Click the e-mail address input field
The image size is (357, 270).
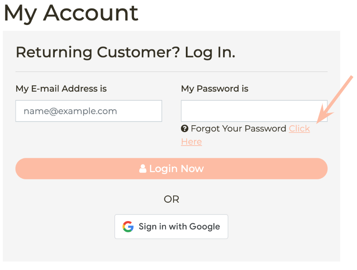89,111
